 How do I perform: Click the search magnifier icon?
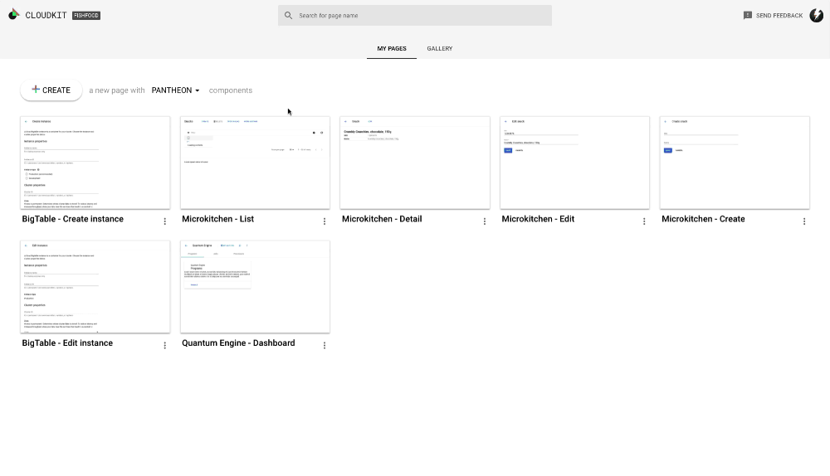(289, 15)
